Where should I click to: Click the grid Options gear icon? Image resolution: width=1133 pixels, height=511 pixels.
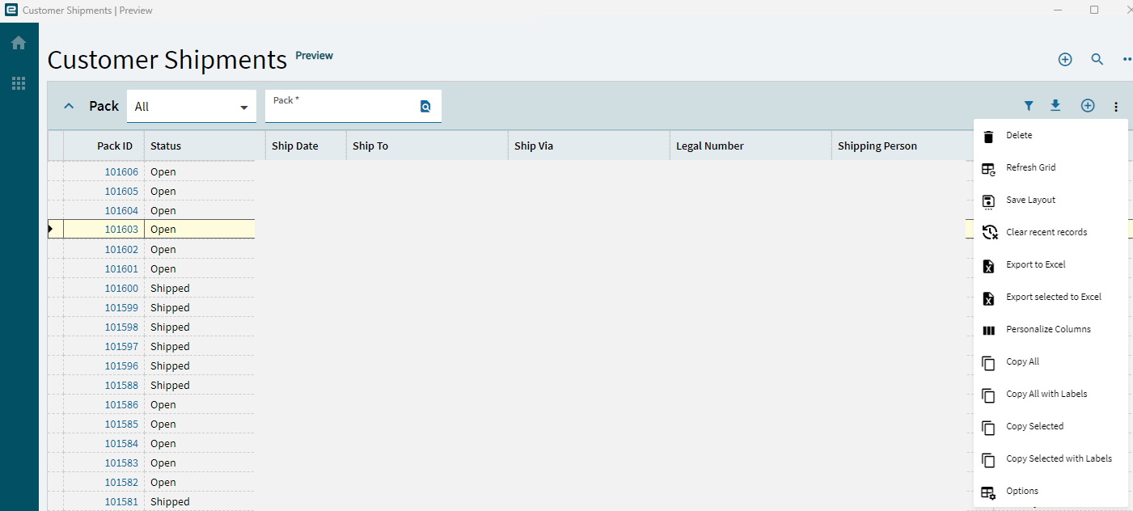(x=988, y=492)
